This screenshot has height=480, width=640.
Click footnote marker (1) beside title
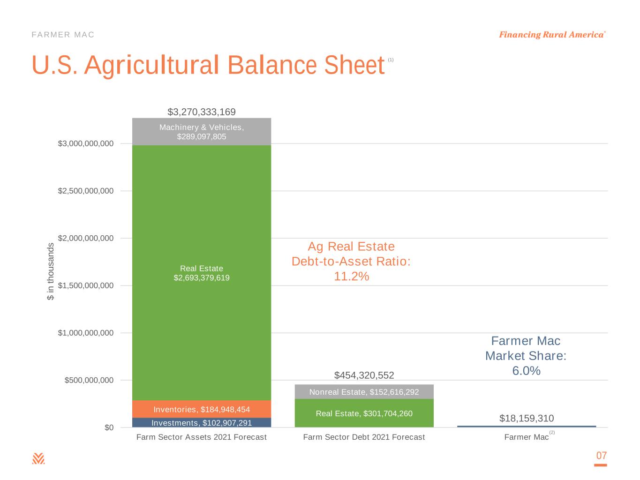391,60
